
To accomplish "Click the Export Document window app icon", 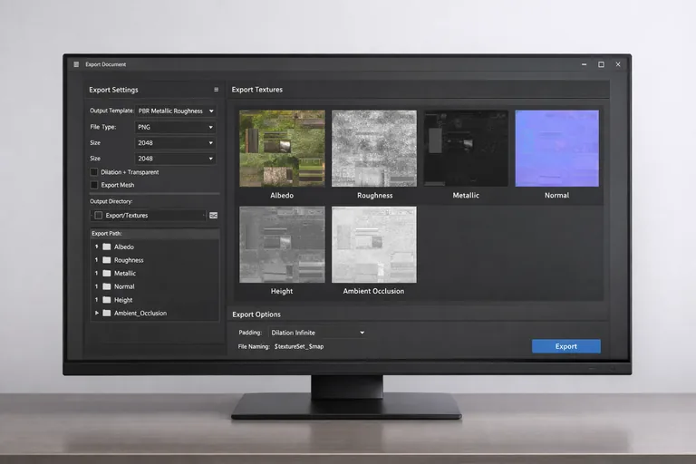I will tap(76, 64).
